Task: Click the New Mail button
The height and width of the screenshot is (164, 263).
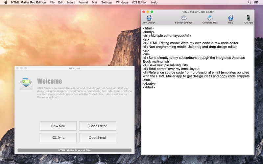Action: point(58,126)
